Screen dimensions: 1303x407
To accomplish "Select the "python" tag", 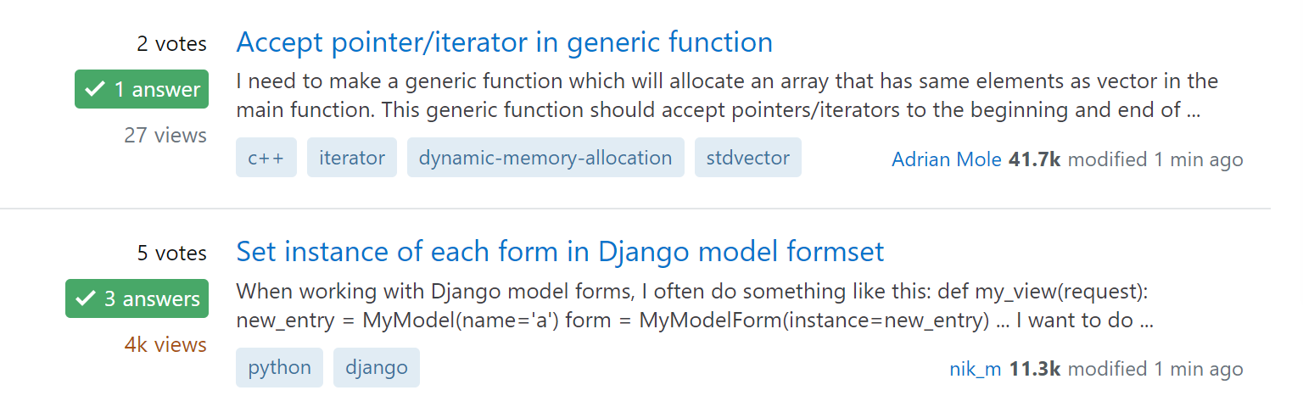I will (x=279, y=368).
